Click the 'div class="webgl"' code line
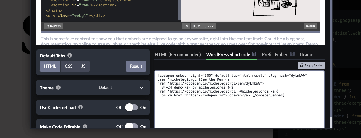Viewport: 361px width, 138px height. pyautogui.click(x=75, y=16)
